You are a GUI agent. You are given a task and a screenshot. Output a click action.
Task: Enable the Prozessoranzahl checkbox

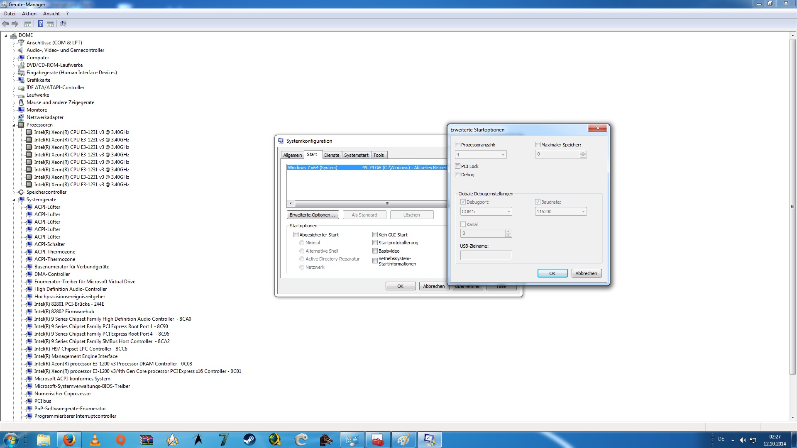click(x=458, y=145)
